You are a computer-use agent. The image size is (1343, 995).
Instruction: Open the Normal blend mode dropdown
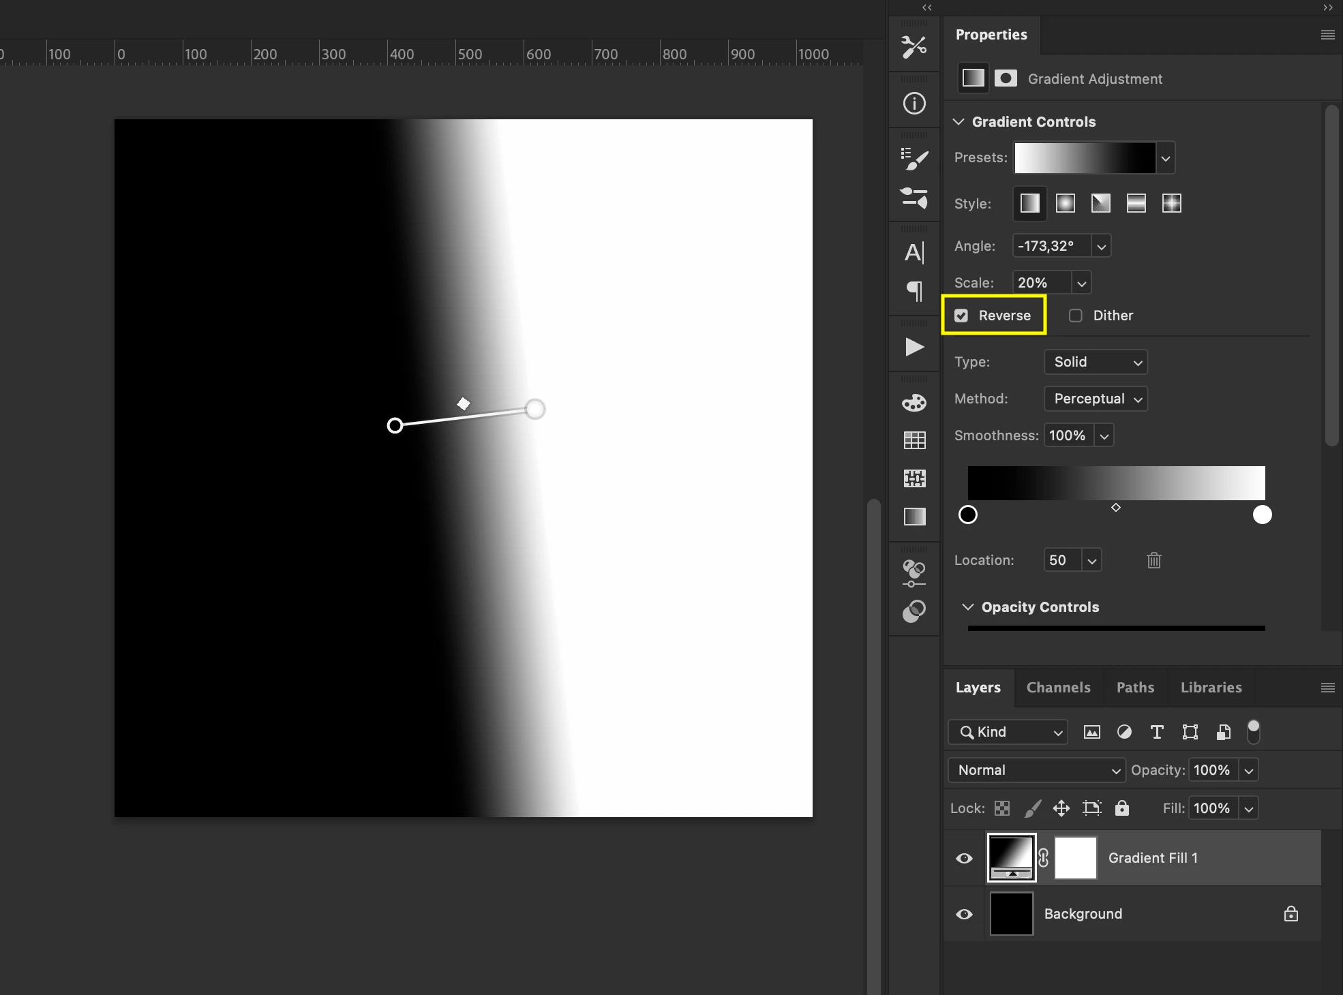[1036, 770]
